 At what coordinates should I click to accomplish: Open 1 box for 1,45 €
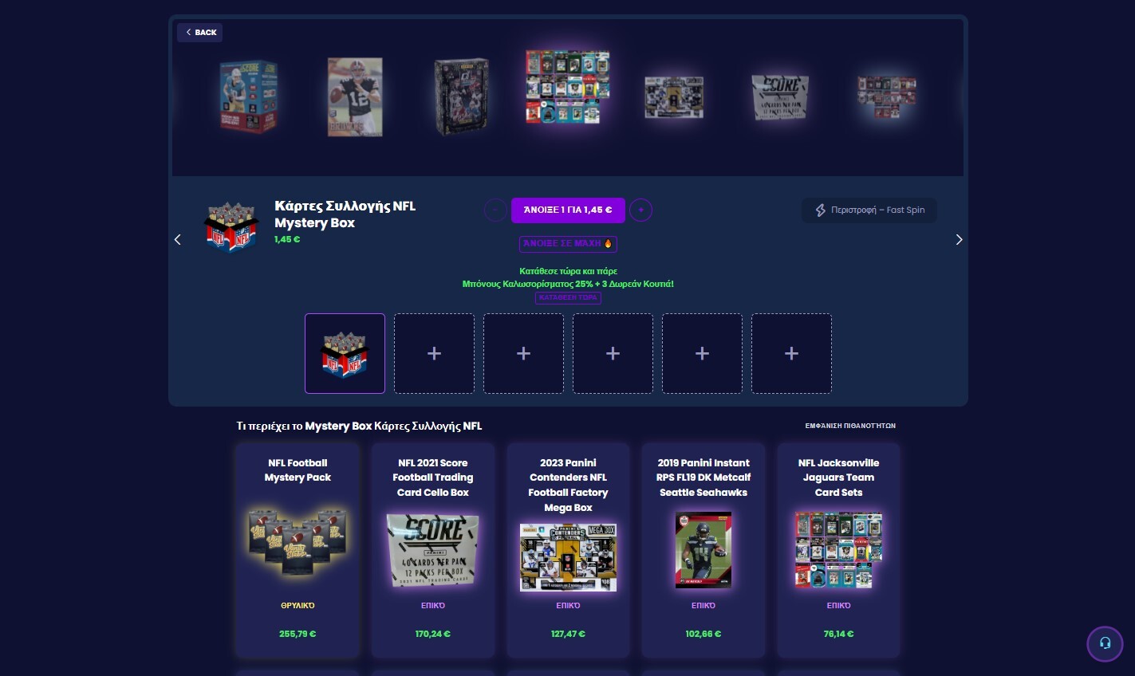(568, 210)
